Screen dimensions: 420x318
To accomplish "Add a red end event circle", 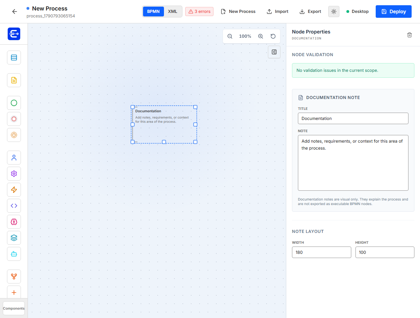I will 14,119.
